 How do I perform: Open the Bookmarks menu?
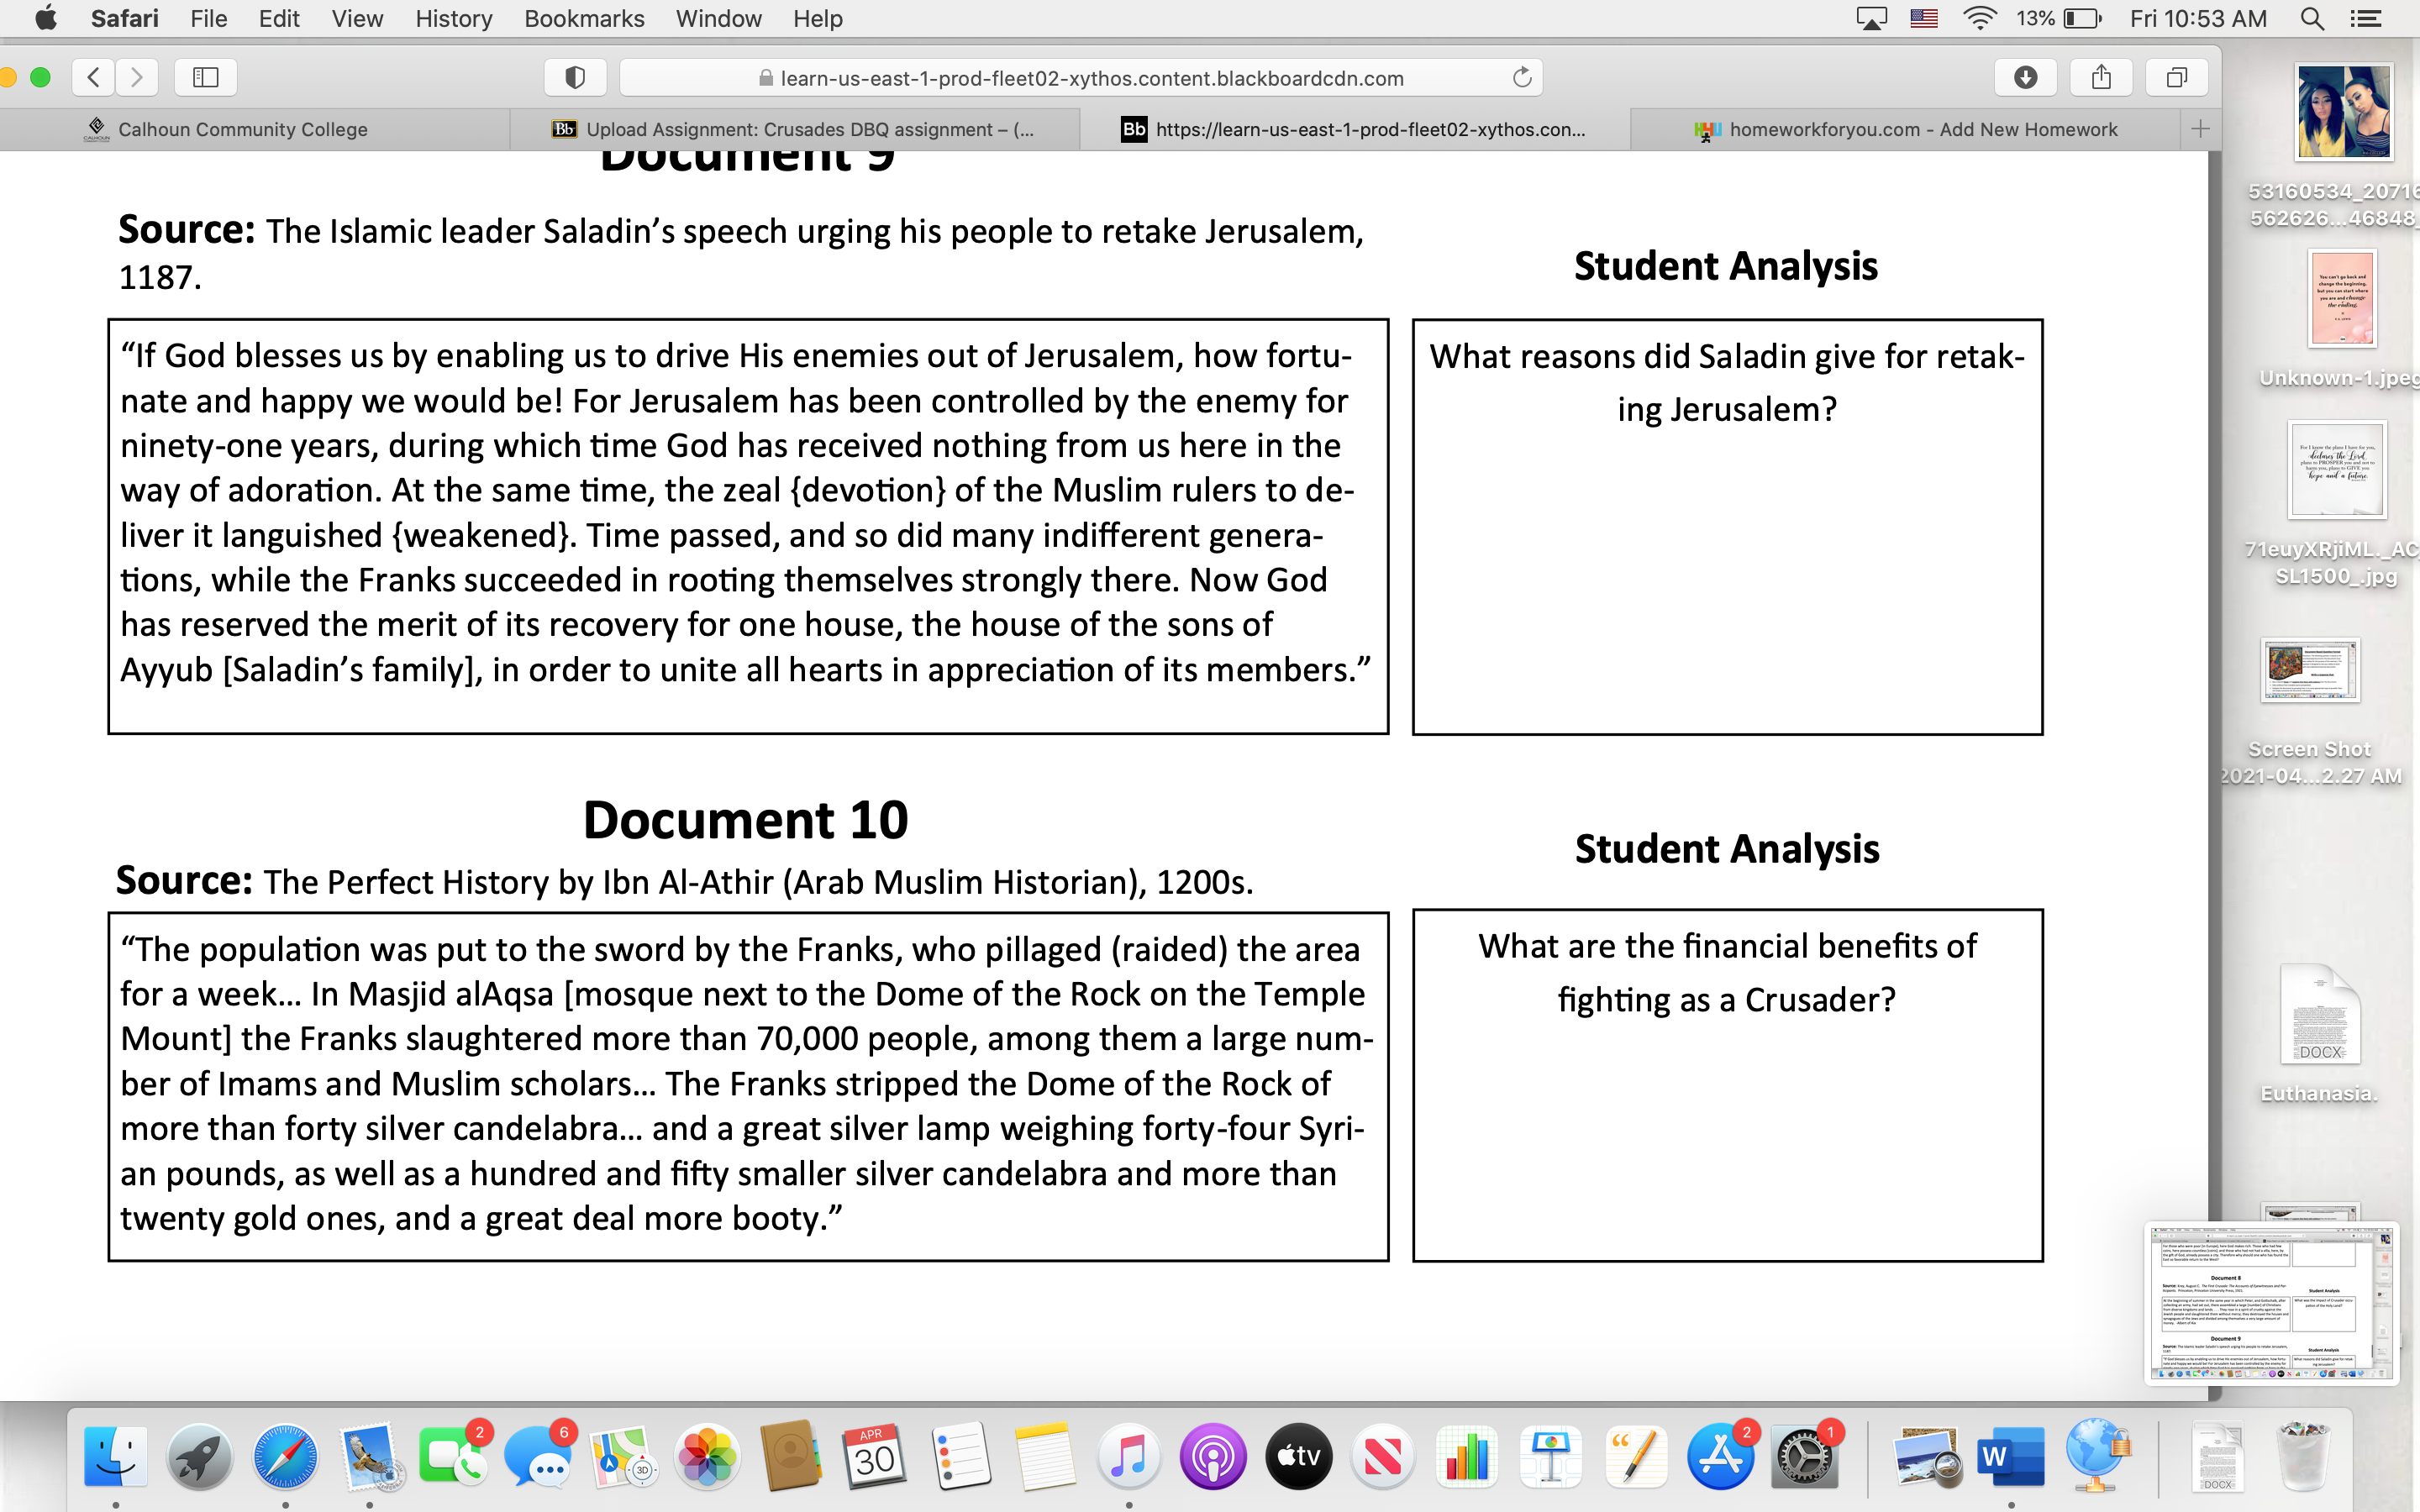click(x=584, y=18)
